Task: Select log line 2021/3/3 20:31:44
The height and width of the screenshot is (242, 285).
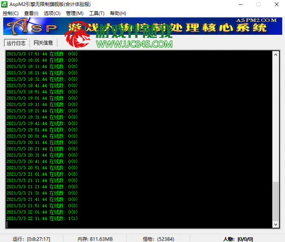Action: pyautogui.click(x=42, y=155)
